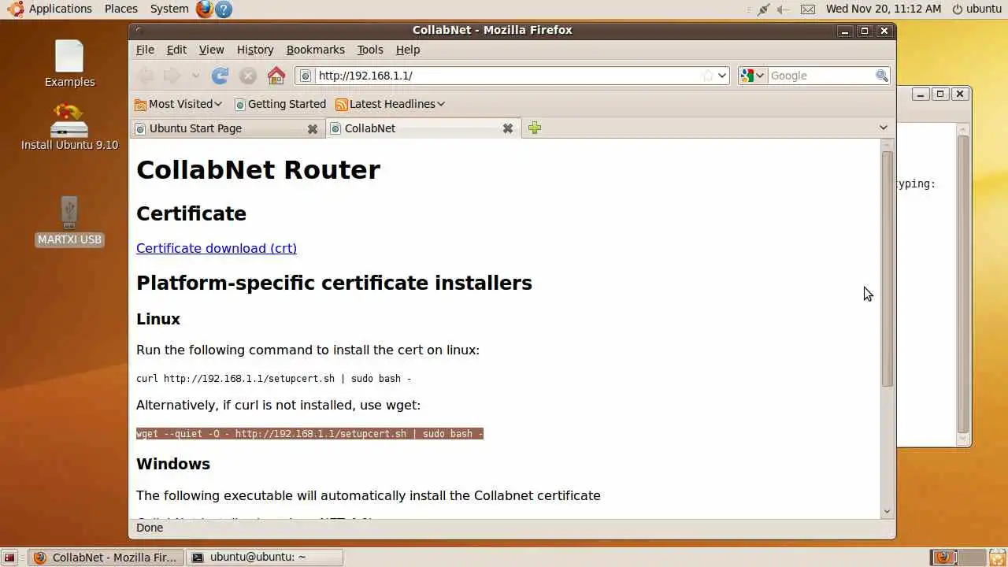Switch to ubuntu@ubuntu terminal taskbar button

265,558
